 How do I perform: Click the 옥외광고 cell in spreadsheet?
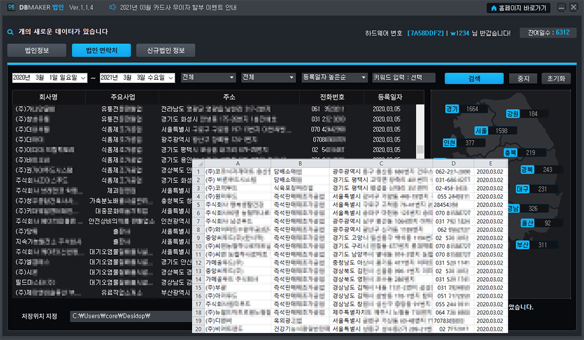[x=300, y=321]
